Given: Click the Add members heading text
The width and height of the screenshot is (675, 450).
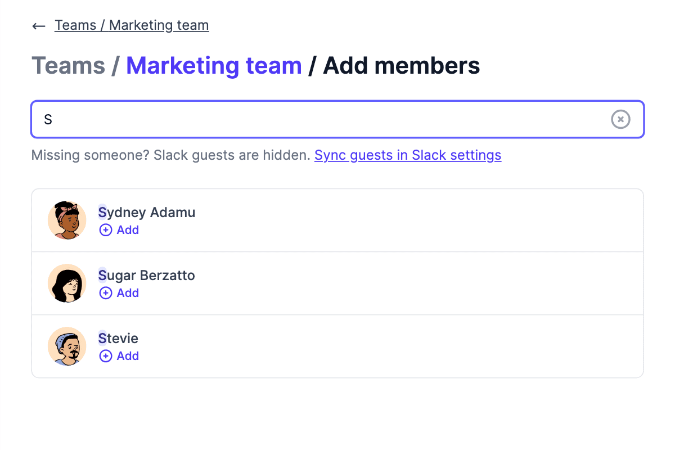Looking at the screenshot, I should 402,66.
